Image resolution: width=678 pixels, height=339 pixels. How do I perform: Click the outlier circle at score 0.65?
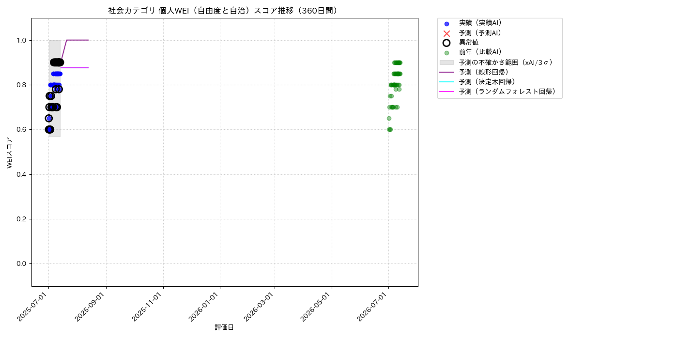click(x=49, y=118)
